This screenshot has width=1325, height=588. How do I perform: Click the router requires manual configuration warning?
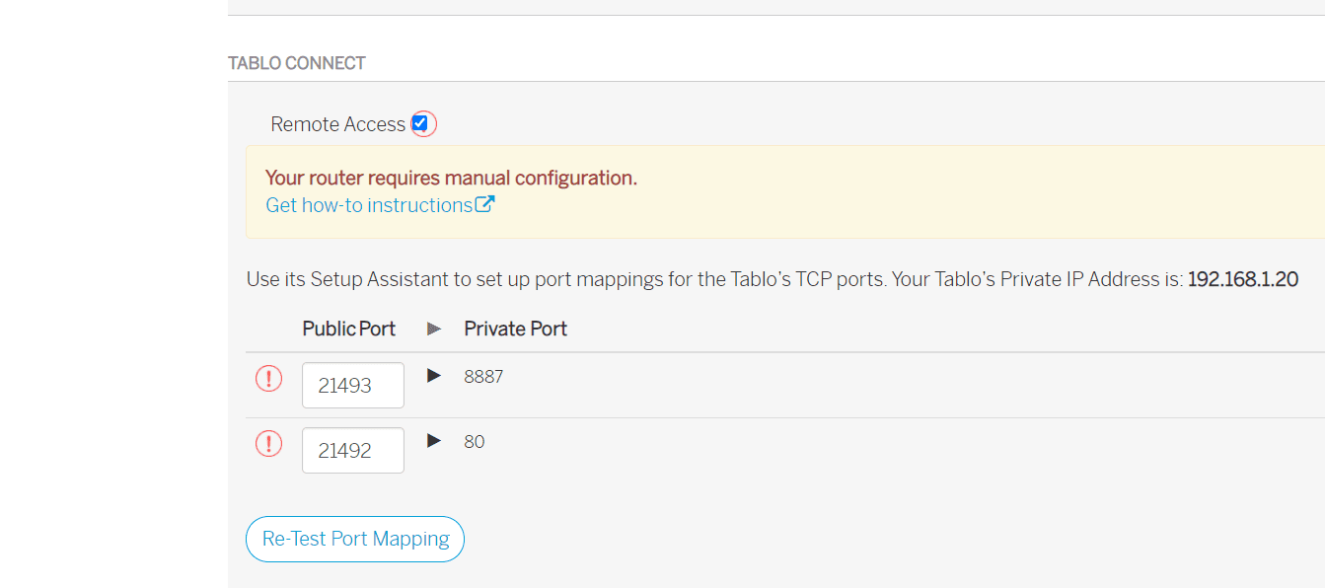451,179
